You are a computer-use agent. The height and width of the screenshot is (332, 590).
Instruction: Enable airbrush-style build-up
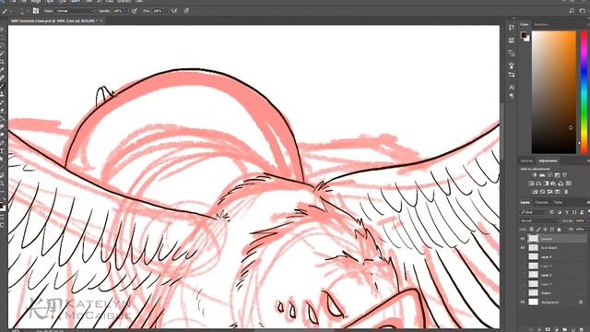point(174,11)
